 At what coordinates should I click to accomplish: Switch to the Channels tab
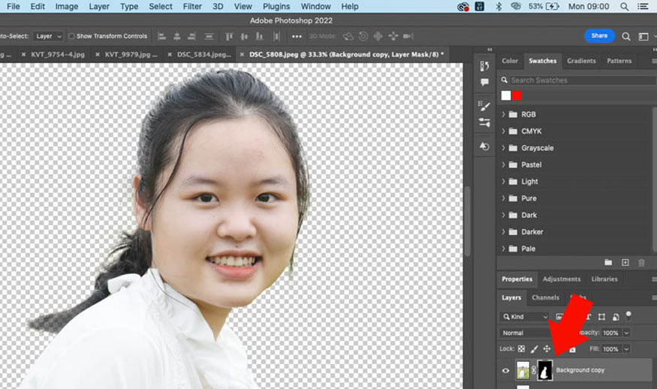point(546,297)
